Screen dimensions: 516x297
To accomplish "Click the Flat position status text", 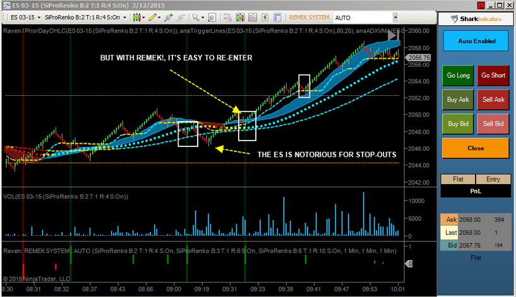I will pyautogui.click(x=476, y=258).
